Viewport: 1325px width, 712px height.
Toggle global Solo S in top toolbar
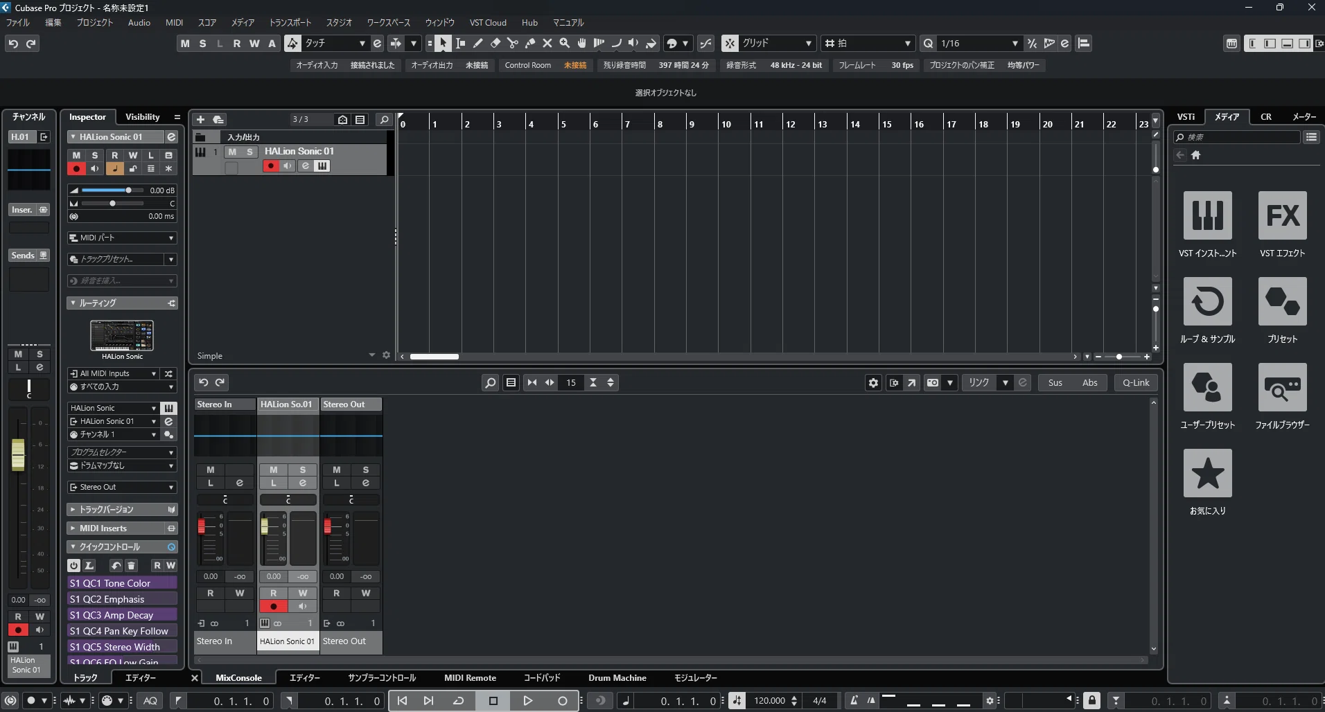point(202,44)
